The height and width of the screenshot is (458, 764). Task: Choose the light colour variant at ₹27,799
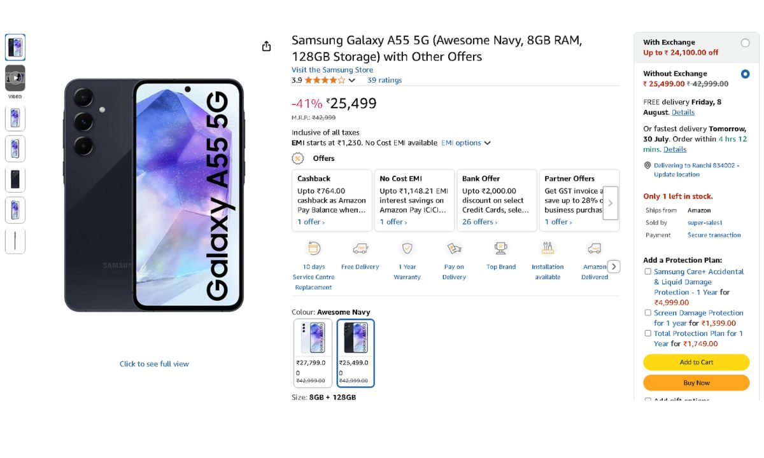(313, 353)
